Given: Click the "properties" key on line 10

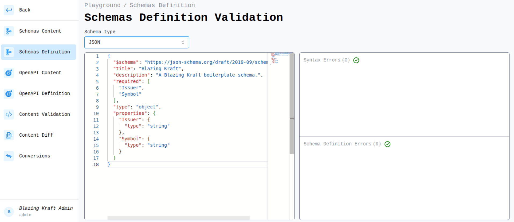Looking at the screenshot, I should pos(130,113).
